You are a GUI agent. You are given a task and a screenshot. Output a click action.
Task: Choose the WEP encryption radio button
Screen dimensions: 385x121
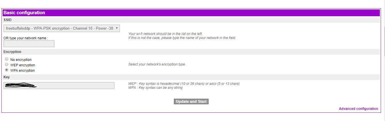click(7, 65)
